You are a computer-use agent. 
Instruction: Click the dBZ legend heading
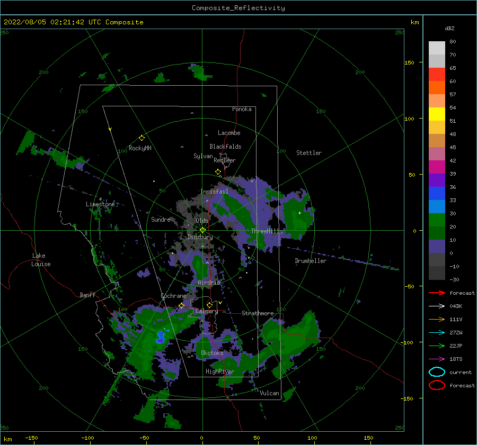point(449,28)
